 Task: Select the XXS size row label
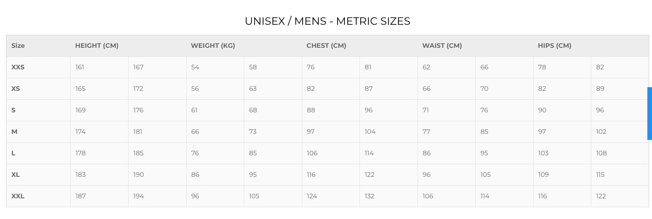(18, 67)
